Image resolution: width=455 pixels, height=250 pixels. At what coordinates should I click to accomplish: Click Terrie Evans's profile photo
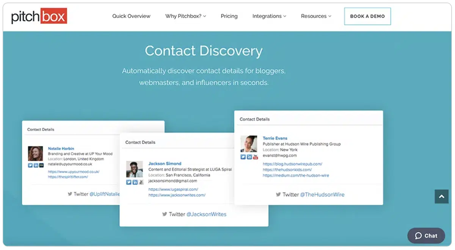pyautogui.click(x=249, y=144)
